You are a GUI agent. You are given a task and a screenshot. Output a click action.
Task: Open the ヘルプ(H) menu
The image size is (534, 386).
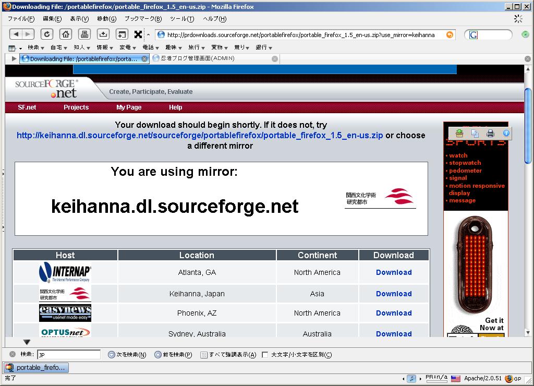point(214,19)
